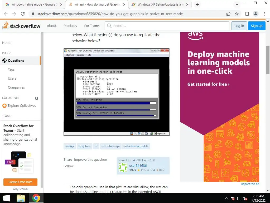Click the Stack Overflow search field
The image size is (270, 203).
[x=167, y=26]
